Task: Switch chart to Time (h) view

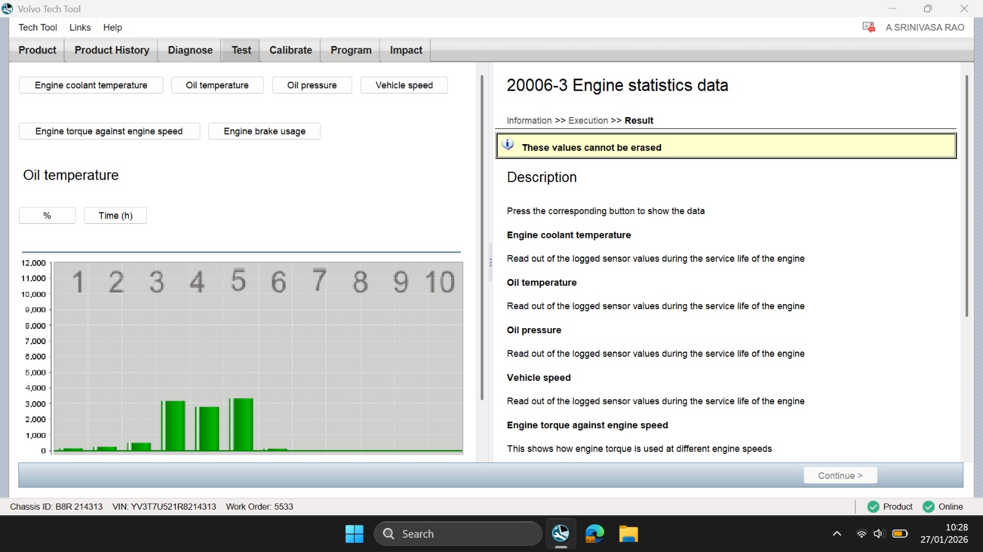Action: coord(116,215)
